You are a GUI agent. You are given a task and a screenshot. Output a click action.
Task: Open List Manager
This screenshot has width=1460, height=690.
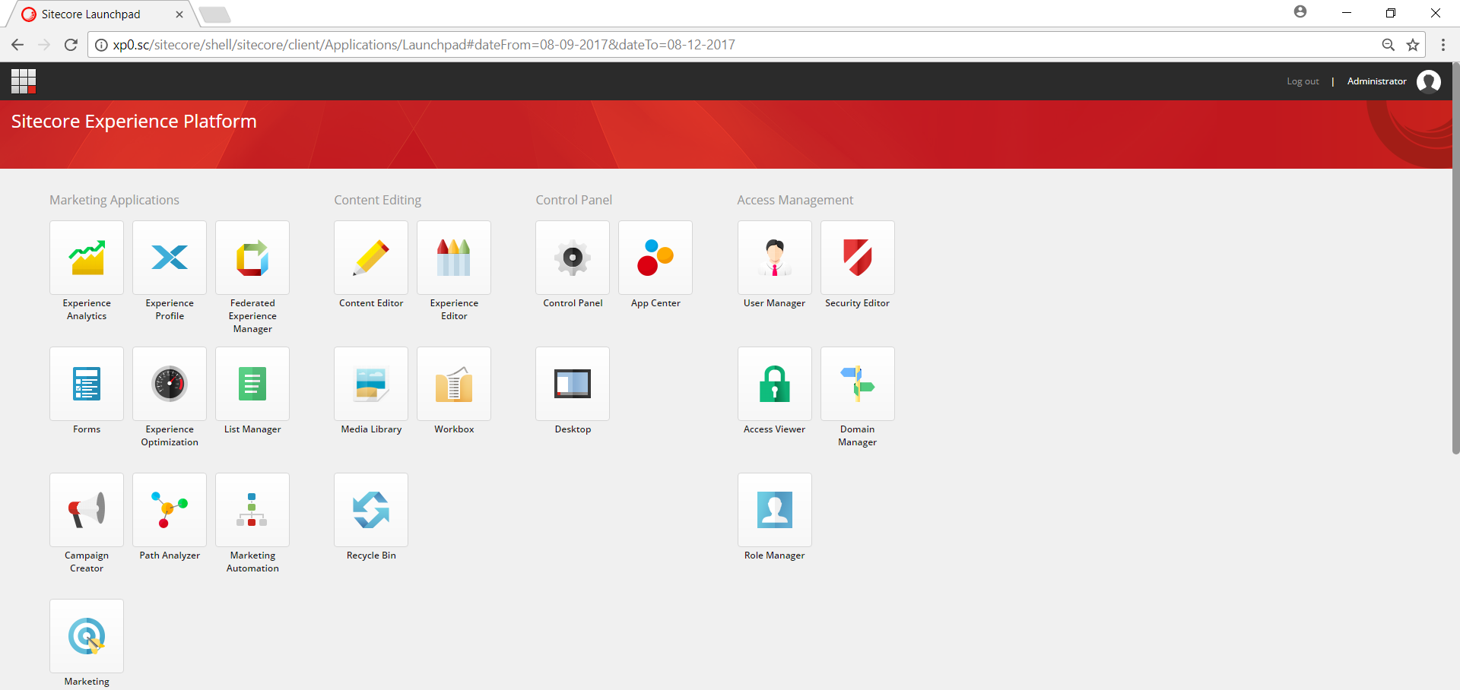[252, 384]
